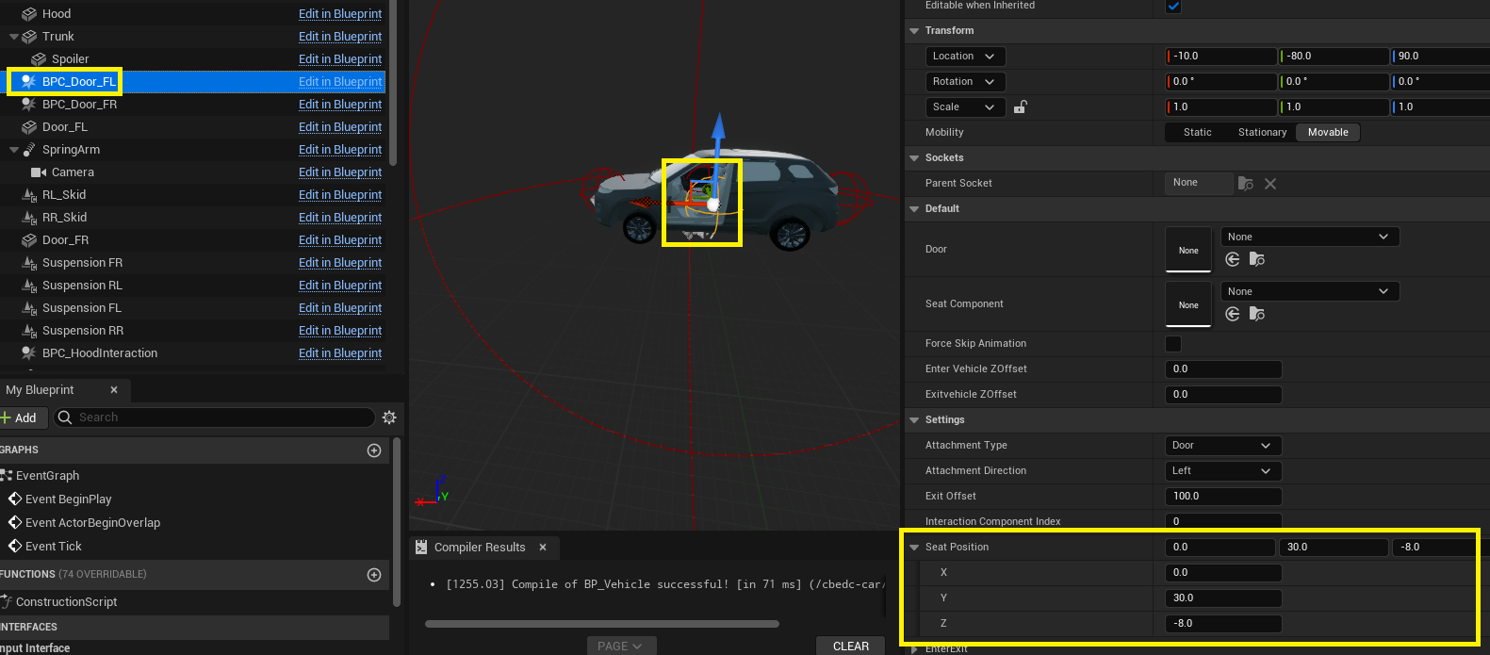Viewport: 1490px width, 655px height.
Task: Add new graph with plus icon
Action: [374, 450]
